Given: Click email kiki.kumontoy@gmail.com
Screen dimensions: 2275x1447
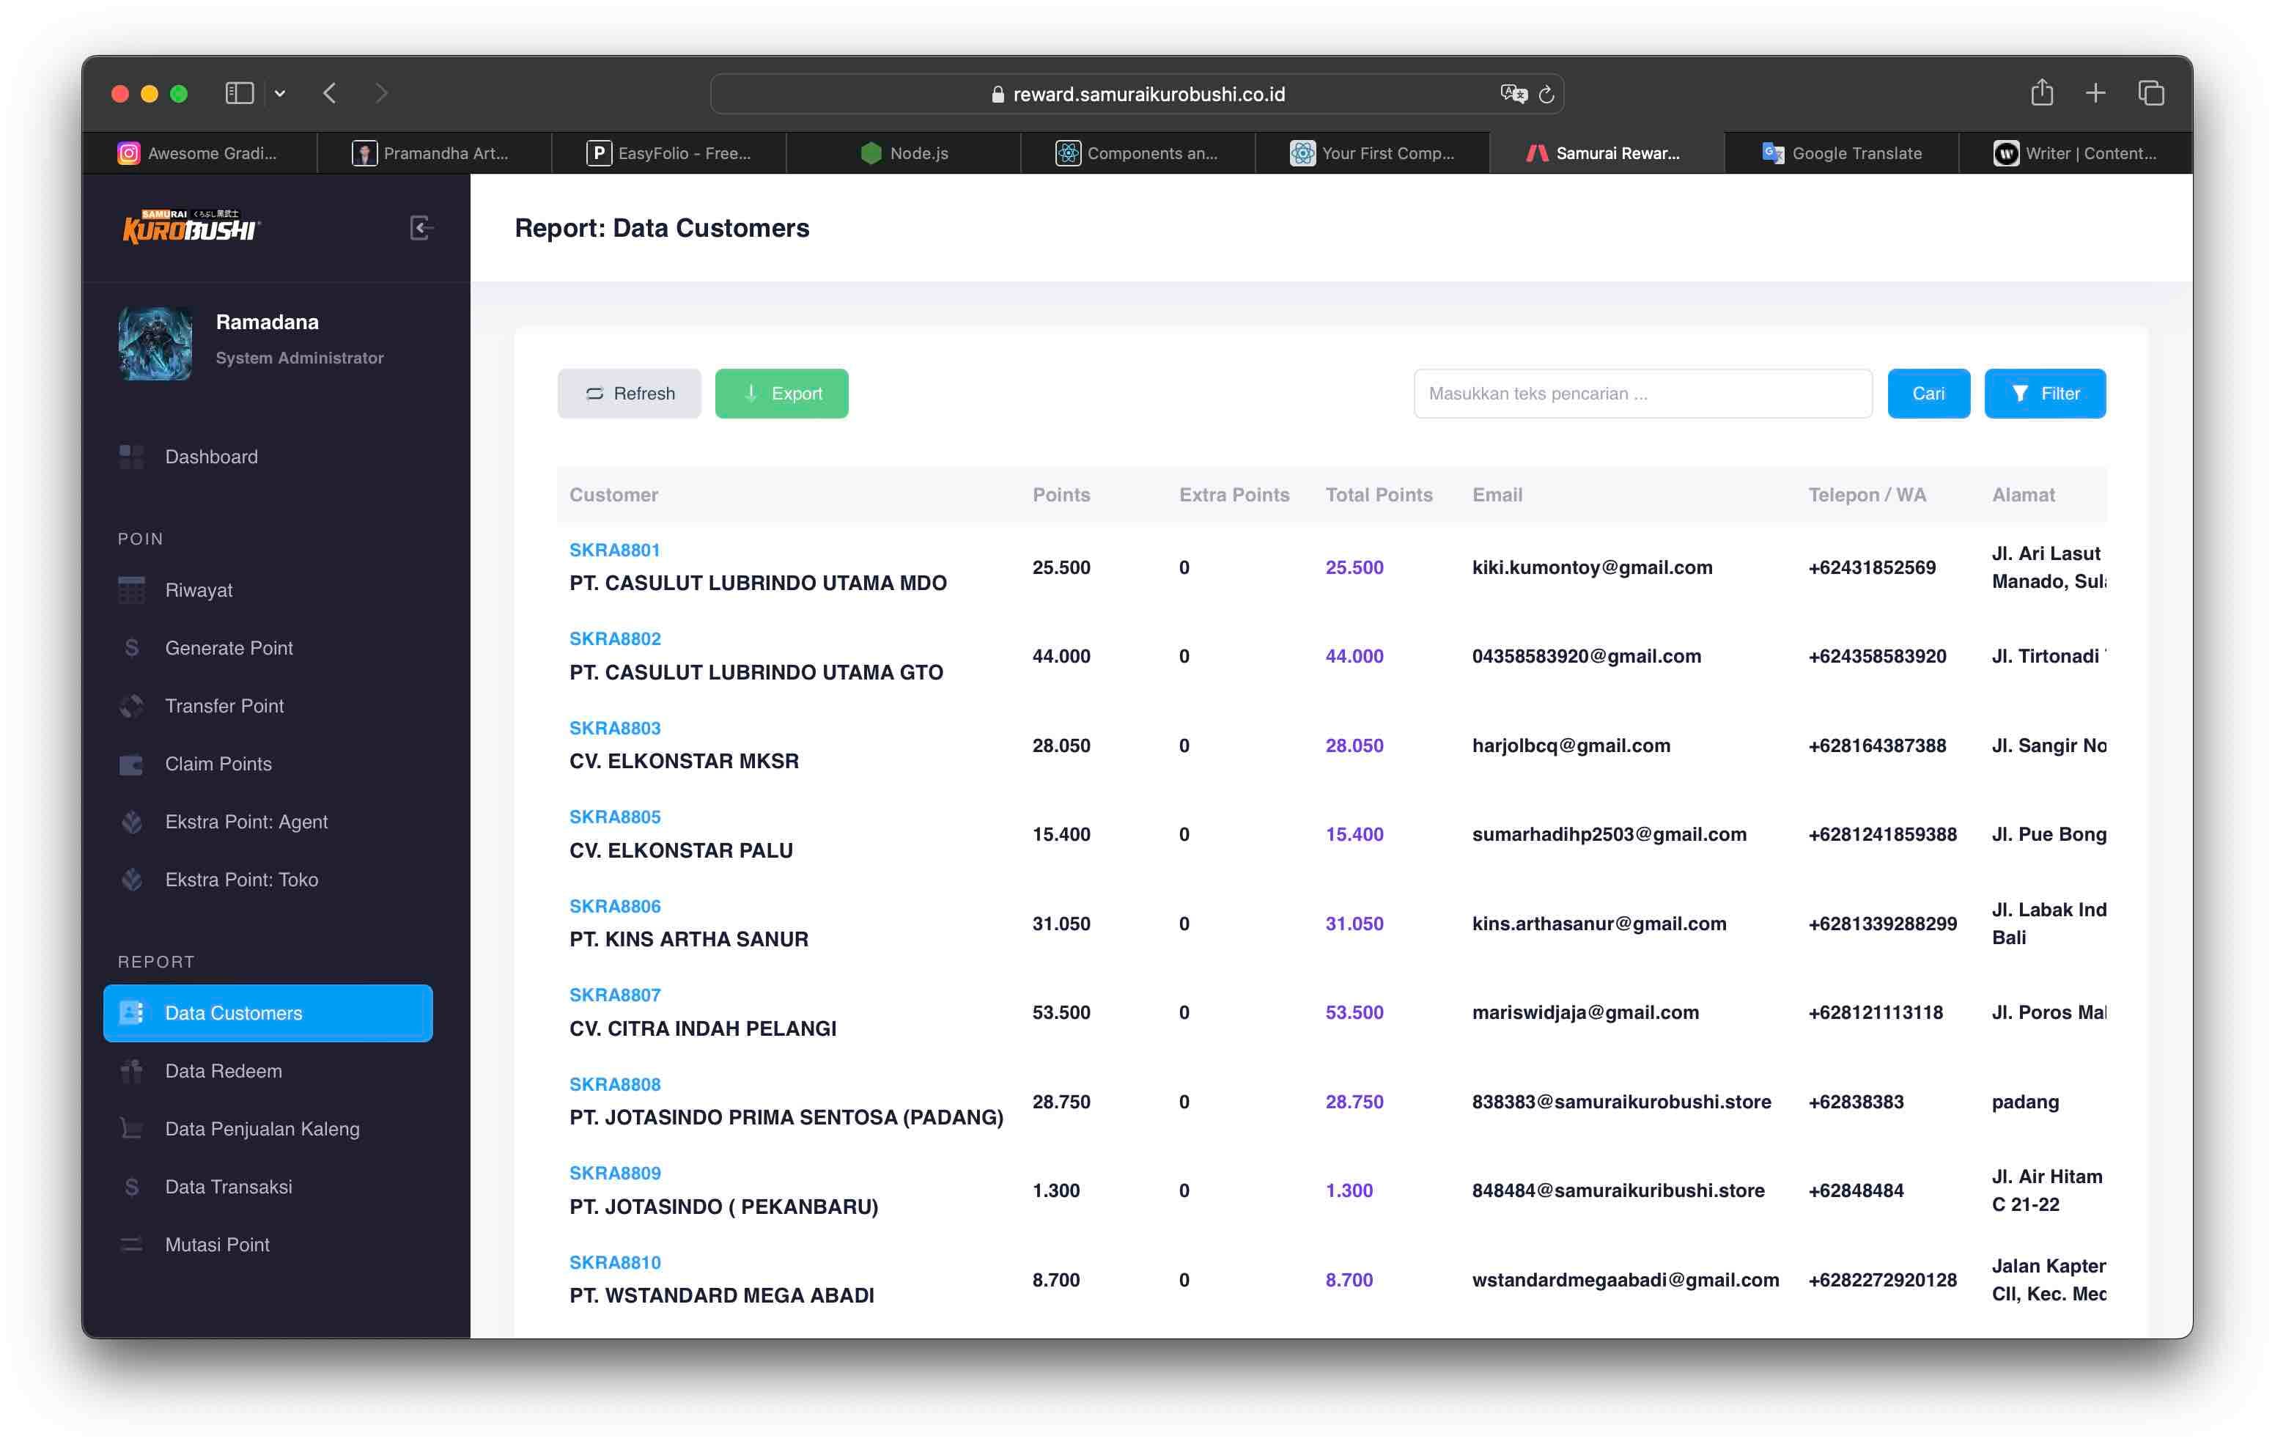Looking at the screenshot, I should point(1592,567).
